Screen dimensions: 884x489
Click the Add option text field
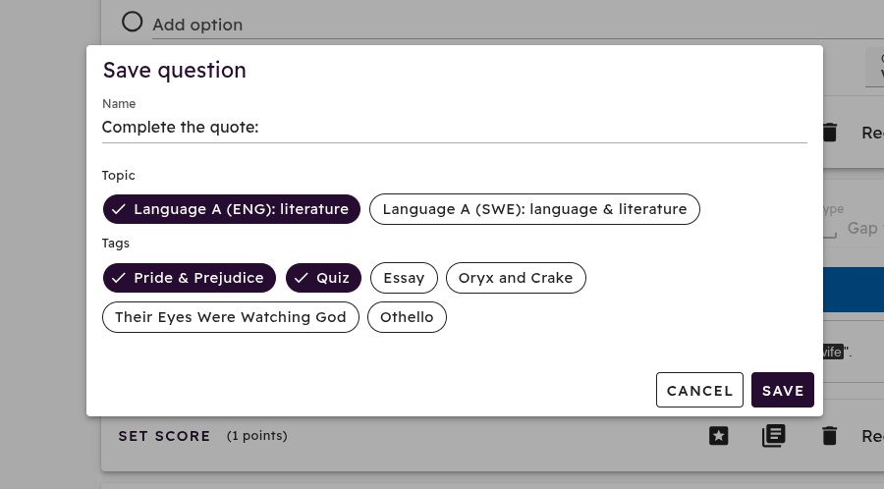518,26
